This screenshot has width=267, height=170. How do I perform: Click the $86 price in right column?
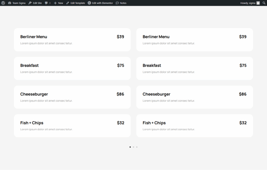(243, 94)
